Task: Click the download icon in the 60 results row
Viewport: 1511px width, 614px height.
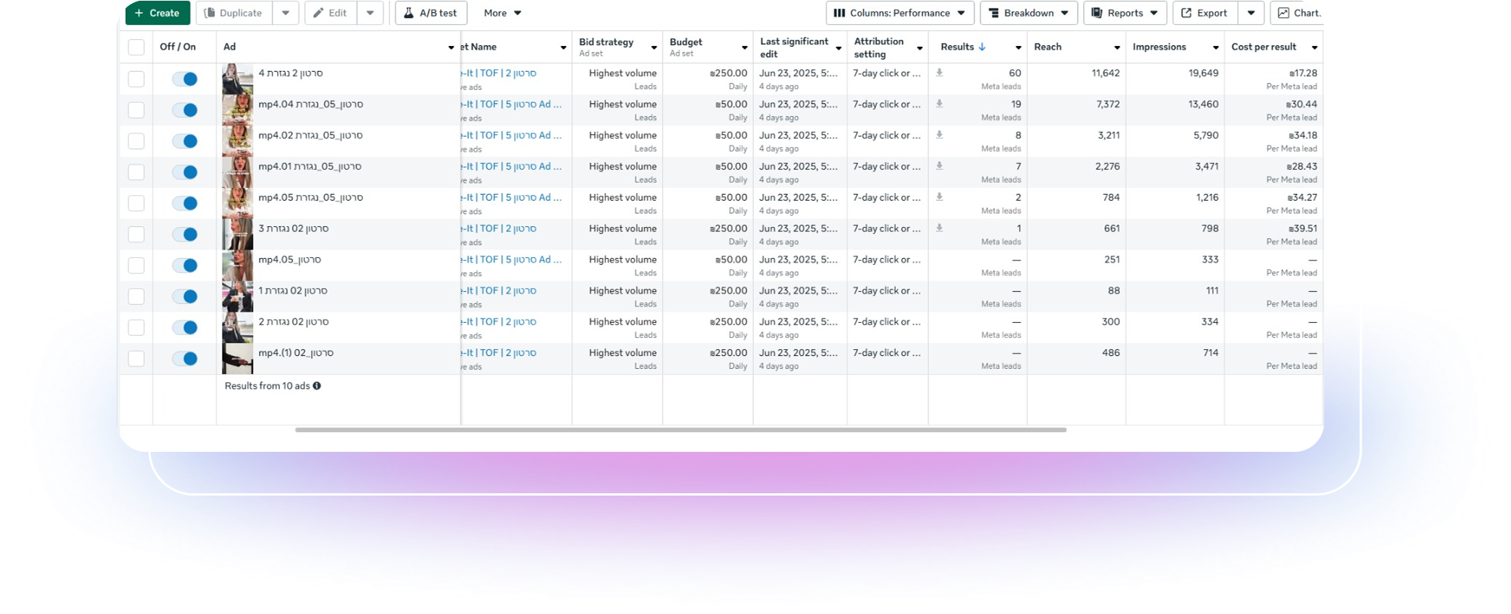Action: [940, 73]
